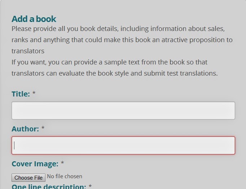
Task: Click the "Title:" field label
Action: coord(21,94)
